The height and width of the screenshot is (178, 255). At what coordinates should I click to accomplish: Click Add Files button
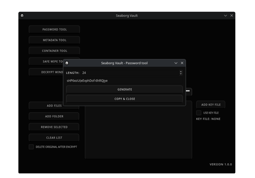(54, 106)
